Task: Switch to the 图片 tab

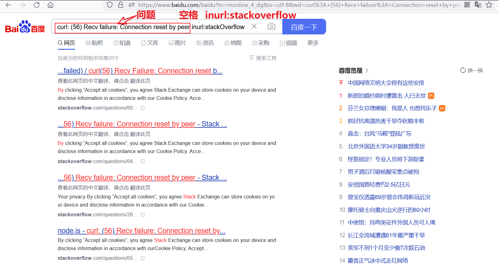Action: [x=177, y=43]
